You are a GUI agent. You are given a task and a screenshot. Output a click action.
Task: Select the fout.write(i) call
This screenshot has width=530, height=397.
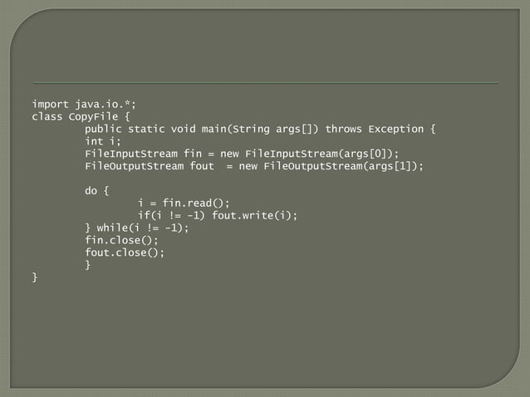tap(252, 216)
